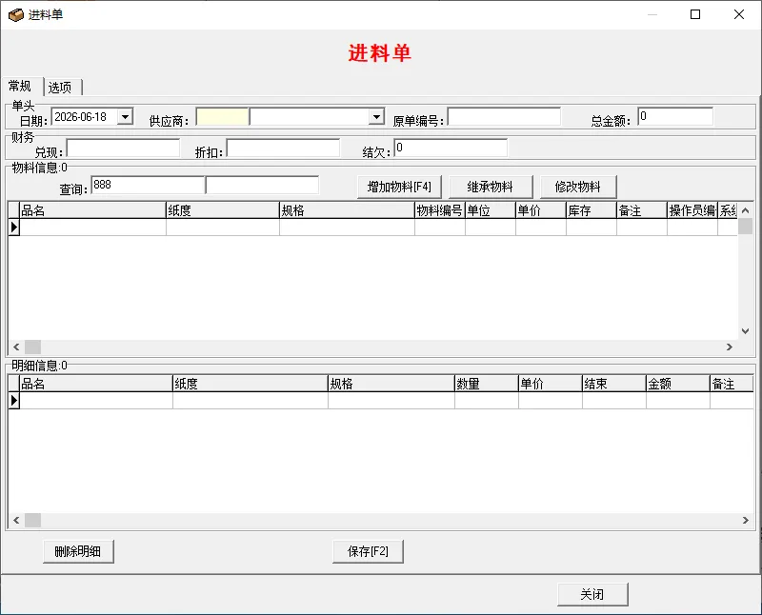This screenshot has width=762, height=615.
Task: Click the 库存 column header
Action: [592, 210]
